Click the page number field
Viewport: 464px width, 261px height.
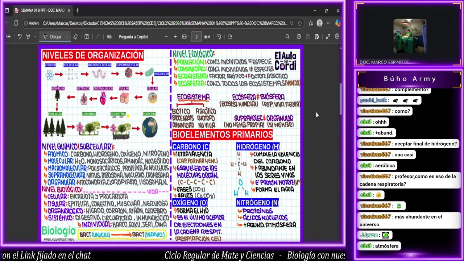(x=196, y=37)
